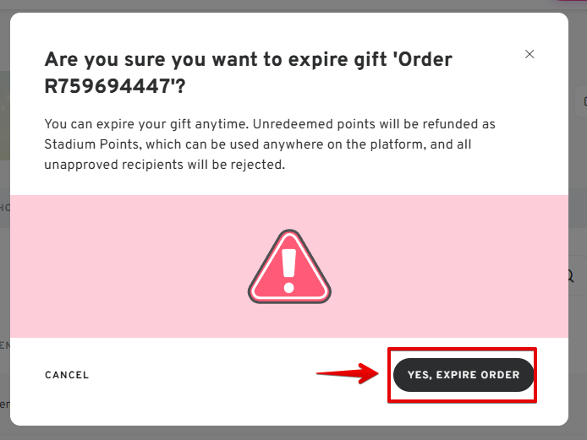Close the expire gift dialog with X

(529, 54)
